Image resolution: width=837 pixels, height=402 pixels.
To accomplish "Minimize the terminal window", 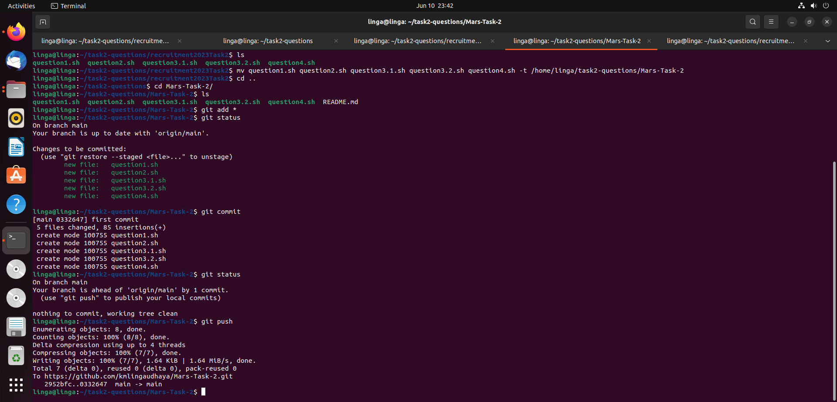I will point(792,22).
